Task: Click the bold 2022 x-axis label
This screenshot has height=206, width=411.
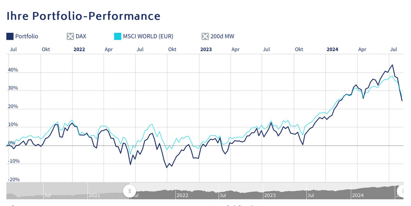Action: pyautogui.click(x=79, y=50)
